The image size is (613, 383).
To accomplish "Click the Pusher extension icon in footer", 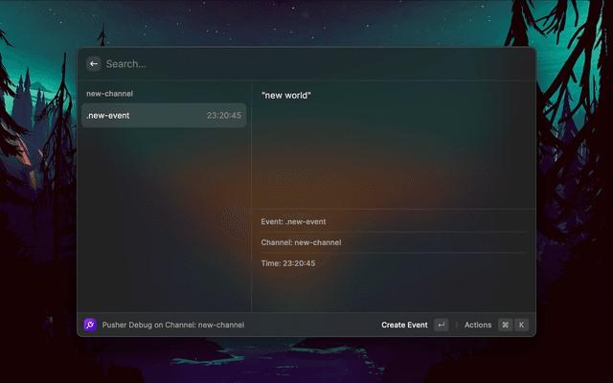I will pyautogui.click(x=90, y=325).
